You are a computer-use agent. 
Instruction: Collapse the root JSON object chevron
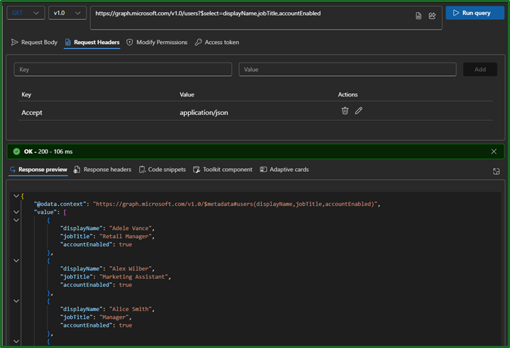(x=16, y=196)
